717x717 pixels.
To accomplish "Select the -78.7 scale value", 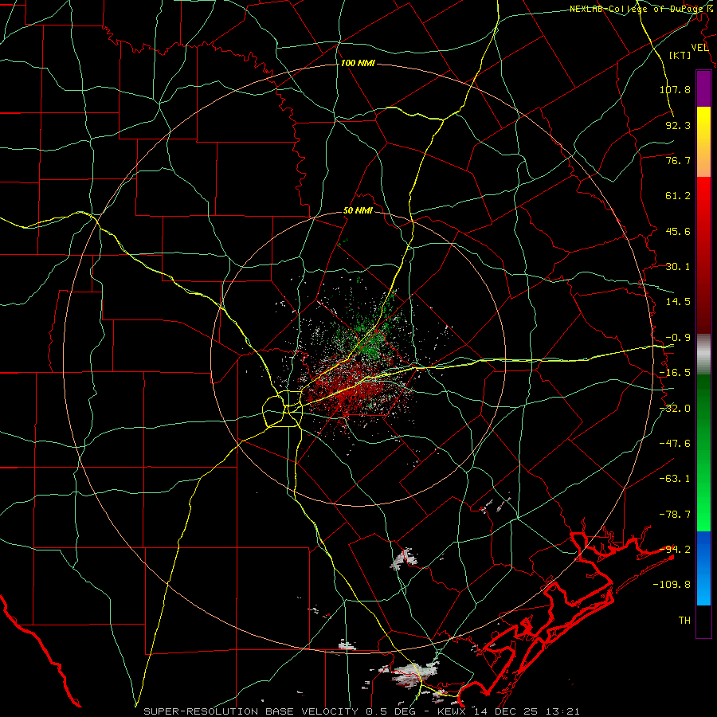I will (x=675, y=515).
